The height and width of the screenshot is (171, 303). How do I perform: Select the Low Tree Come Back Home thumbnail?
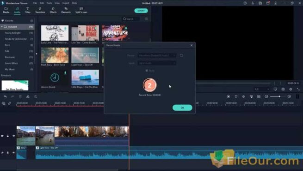pyautogui.click(x=85, y=33)
